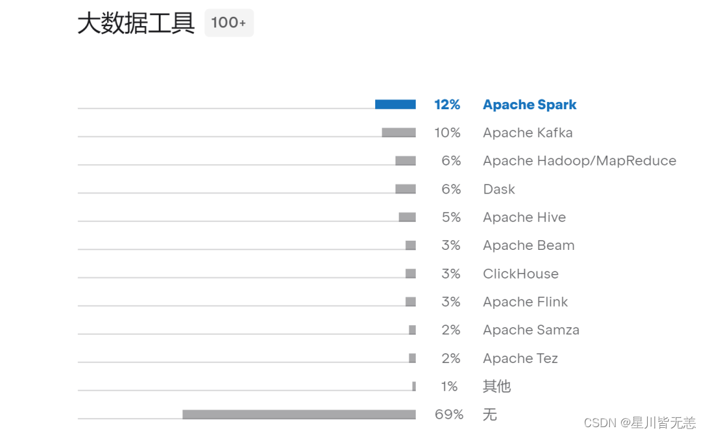The width and height of the screenshot is (706, 435).
Task: Click the blue Apache Spark bar
Action: point(395,104)
